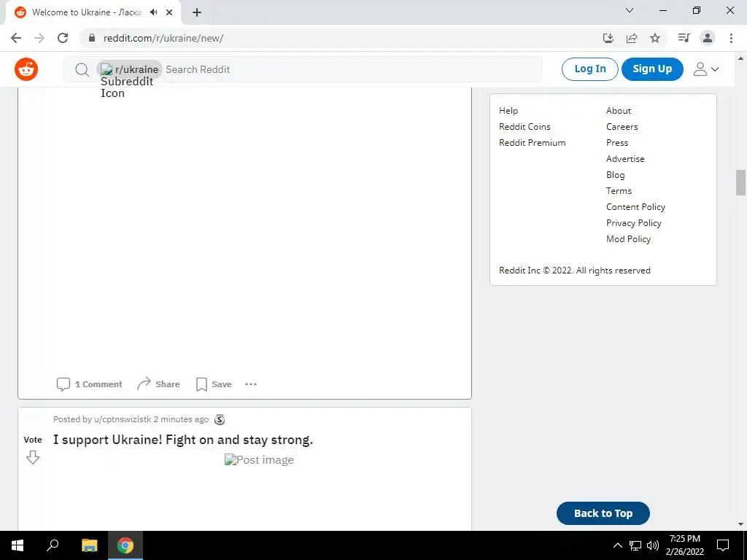
Task: Click the network icon in system tray
Action: click(635, 545)
